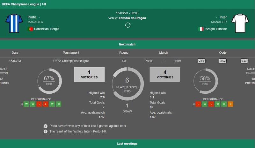This screenshot has width=255, height=148.
Task: Click Inter table rank #2 icon
Action: (250, 73)
